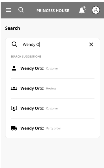This screenshot has height=168, width=104.
Task: Click the video screen icon
Action: (14, 108)
